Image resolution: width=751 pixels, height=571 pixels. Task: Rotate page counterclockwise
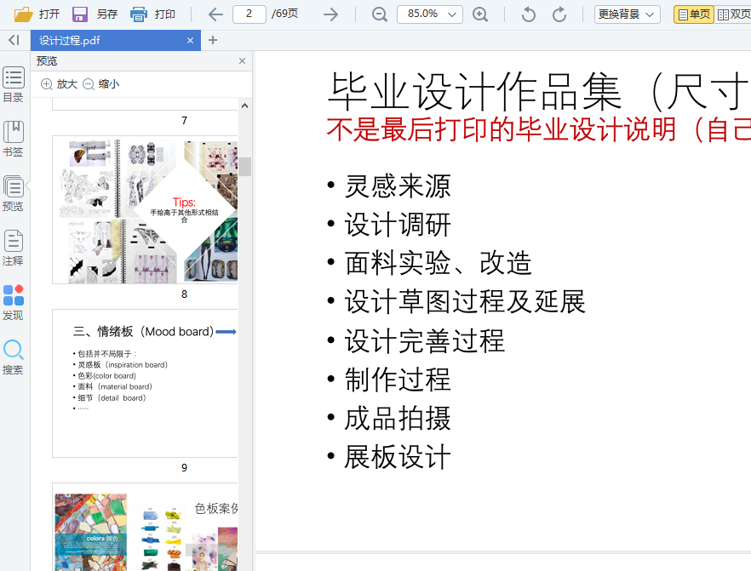pyautogui.click(x=529, y=14)
